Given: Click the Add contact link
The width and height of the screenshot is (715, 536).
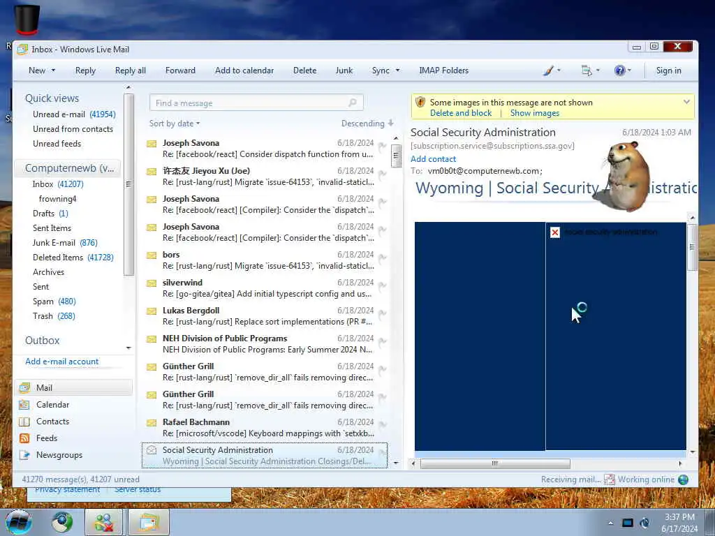Looking at the screenshot, I should (x=433, y=159).
